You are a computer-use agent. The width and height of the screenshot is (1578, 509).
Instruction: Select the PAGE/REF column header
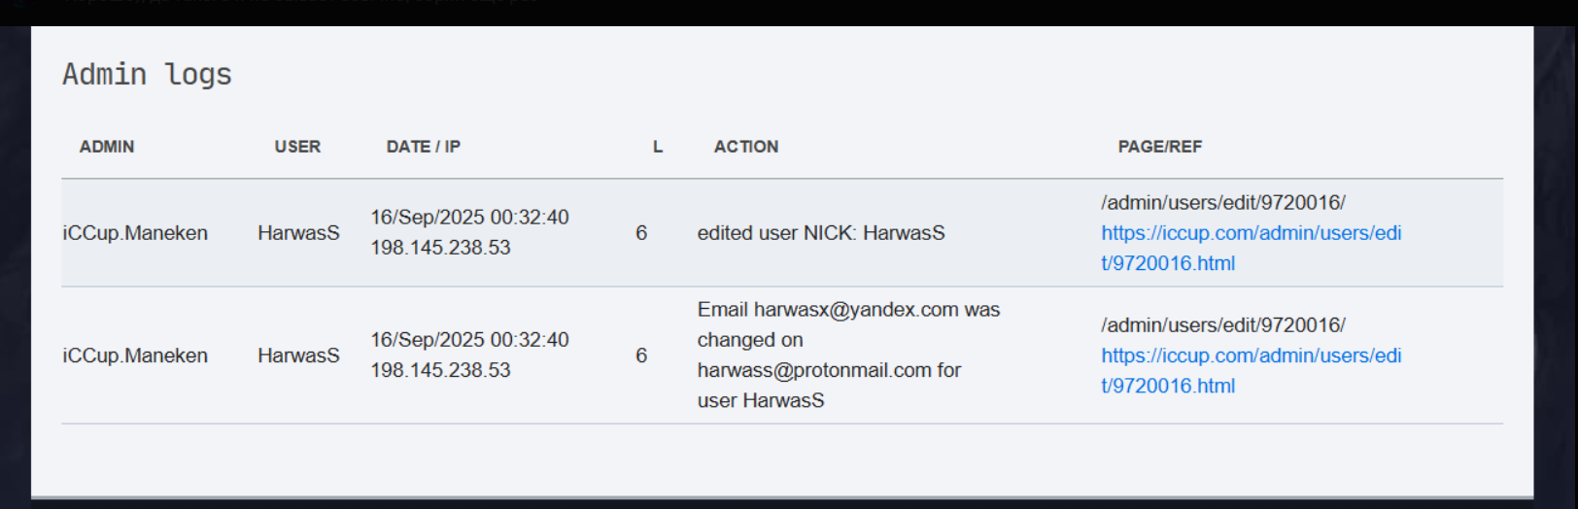click(x=1159, y=147)
